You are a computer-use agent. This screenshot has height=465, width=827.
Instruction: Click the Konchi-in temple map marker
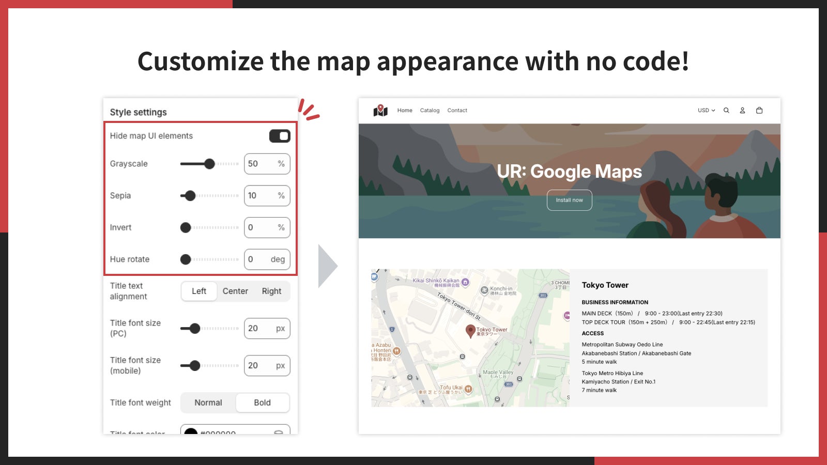[484, 290]
